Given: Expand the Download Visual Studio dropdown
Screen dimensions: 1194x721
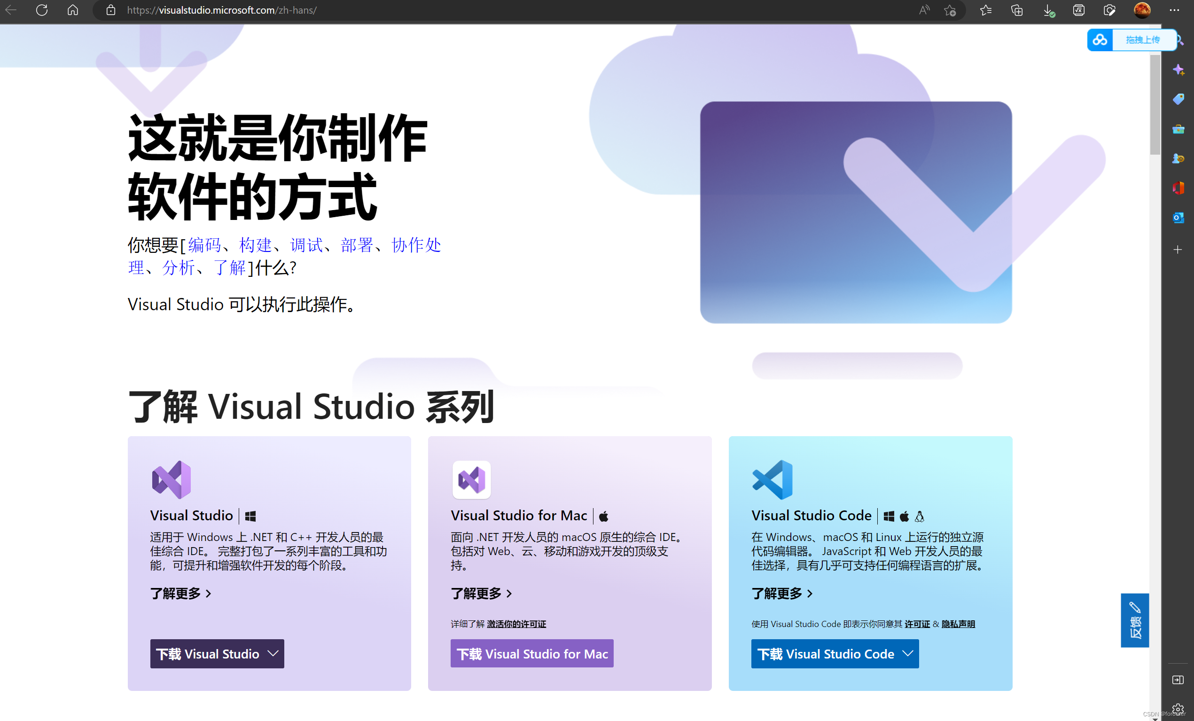Looking at the screenshot, I should pyautogui.click(x=273, y=654).
